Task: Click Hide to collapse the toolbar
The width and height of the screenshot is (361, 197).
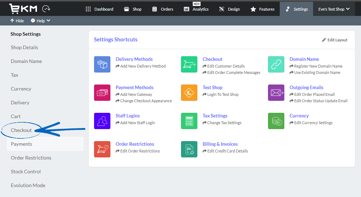Action: (17, 21)
